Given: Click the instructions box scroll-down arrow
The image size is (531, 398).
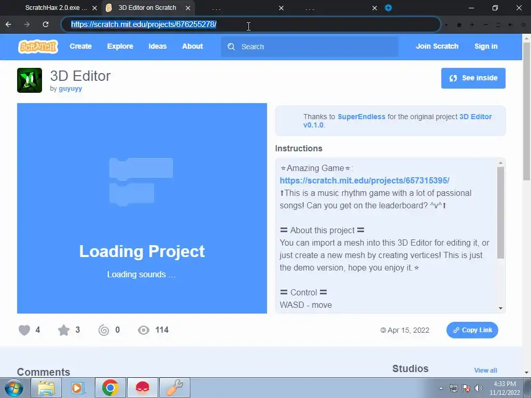Looking at the screenshot, I should point(500,308).
